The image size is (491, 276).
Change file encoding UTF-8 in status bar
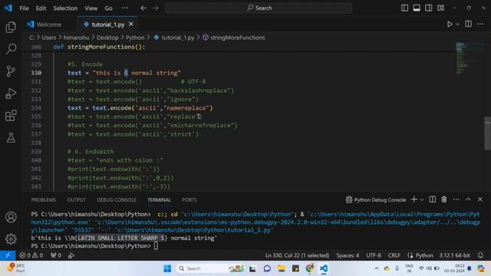[x=374, y=255]
